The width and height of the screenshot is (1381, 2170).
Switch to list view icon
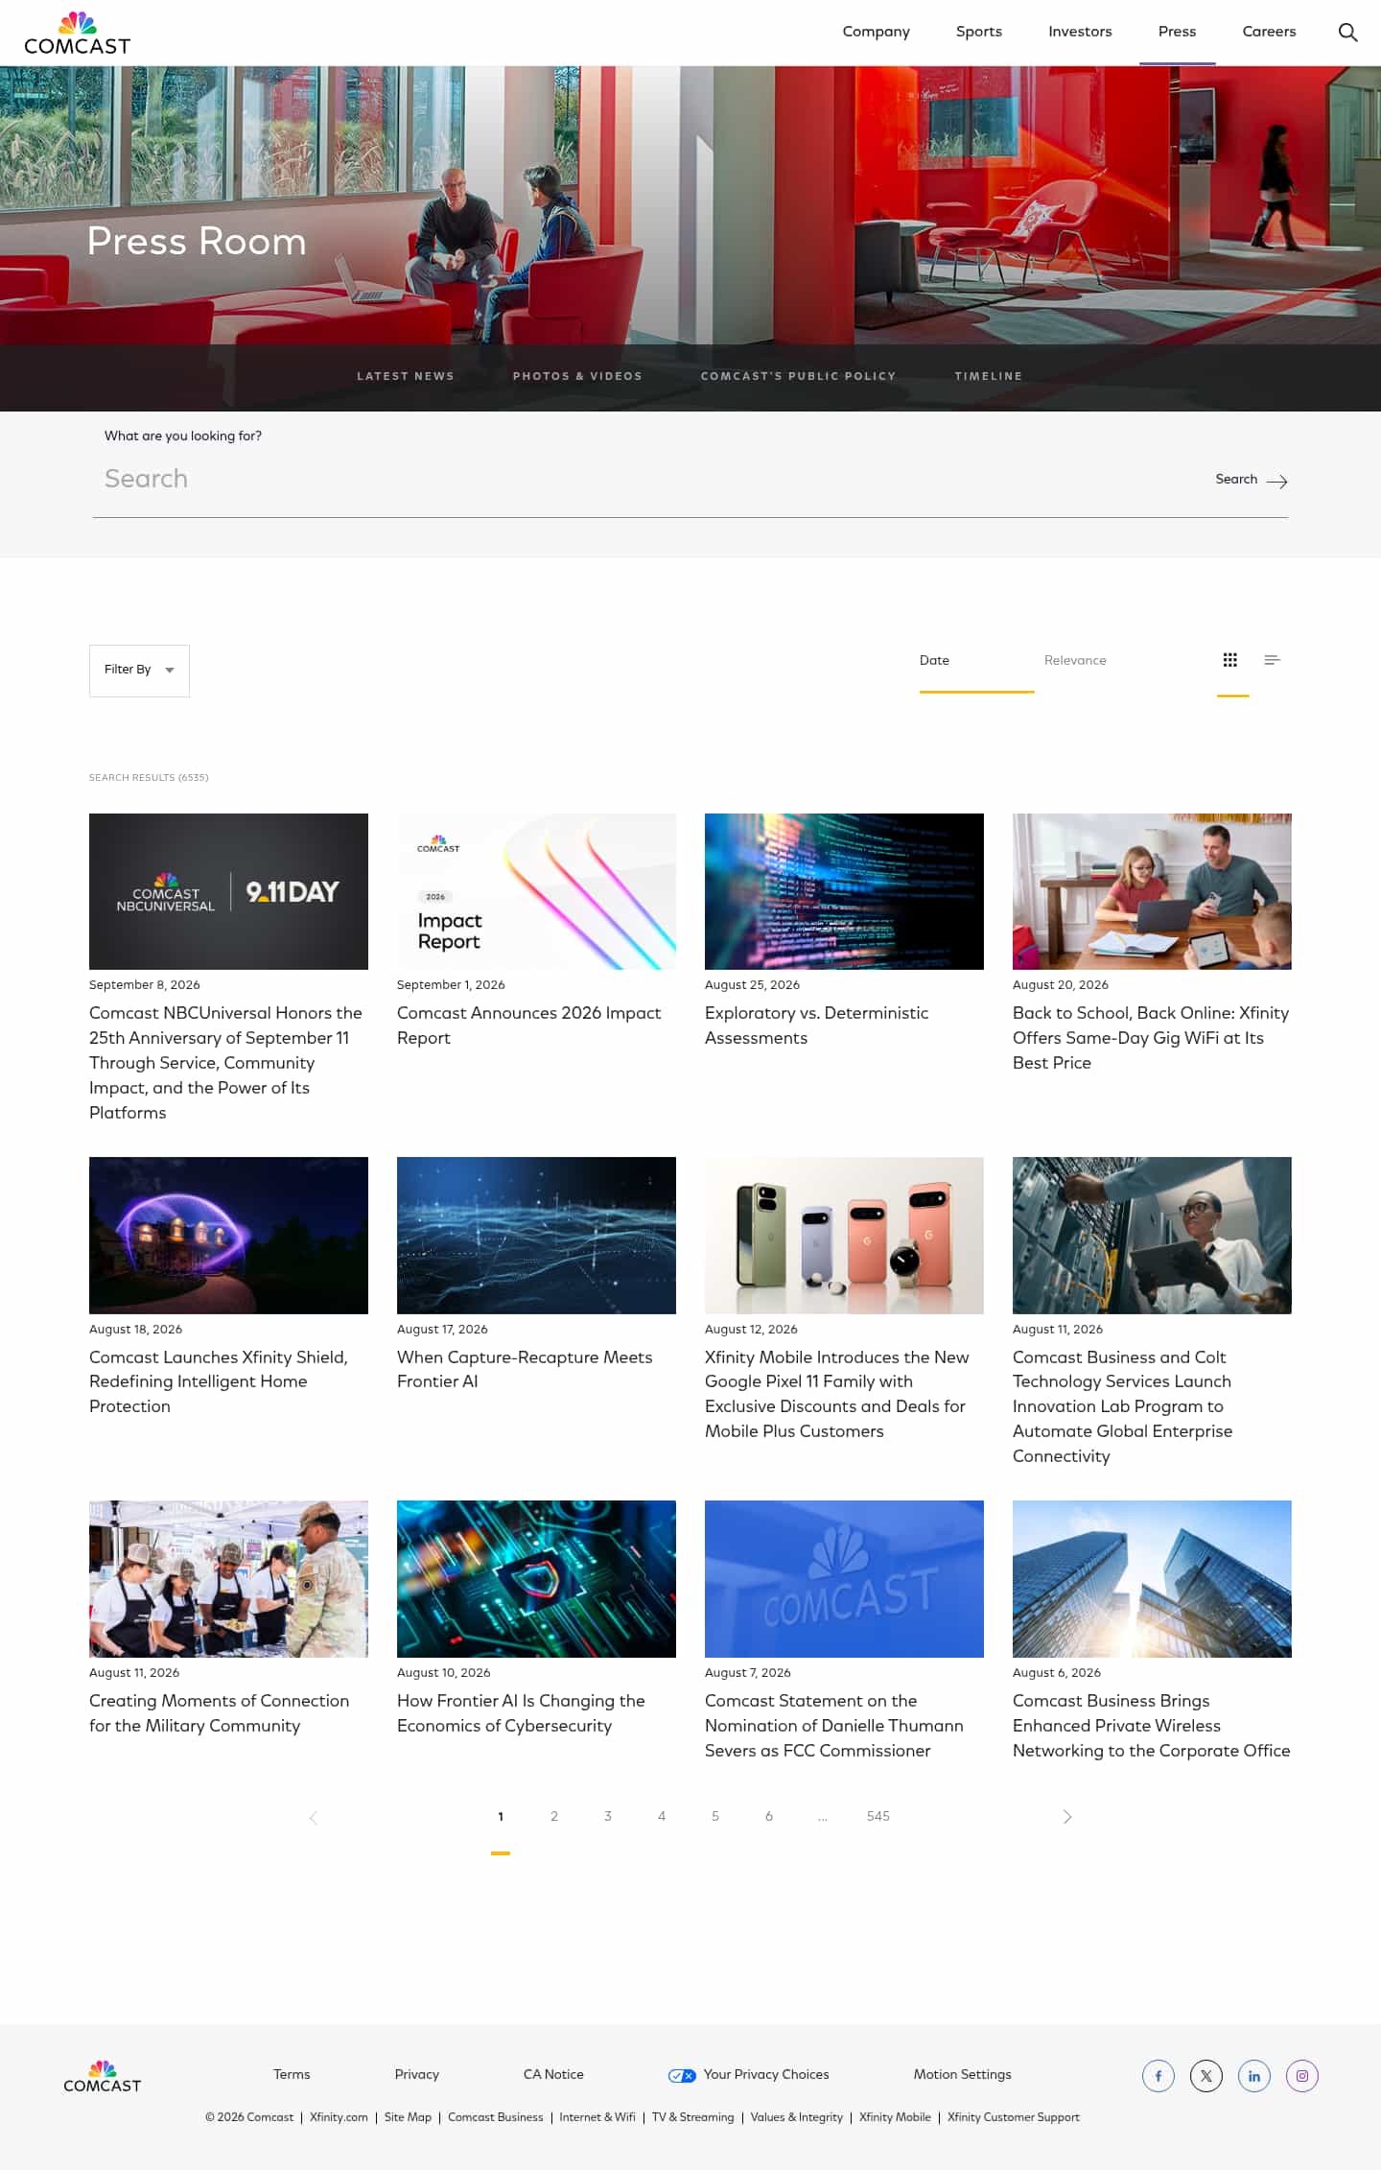[1273, 660]
